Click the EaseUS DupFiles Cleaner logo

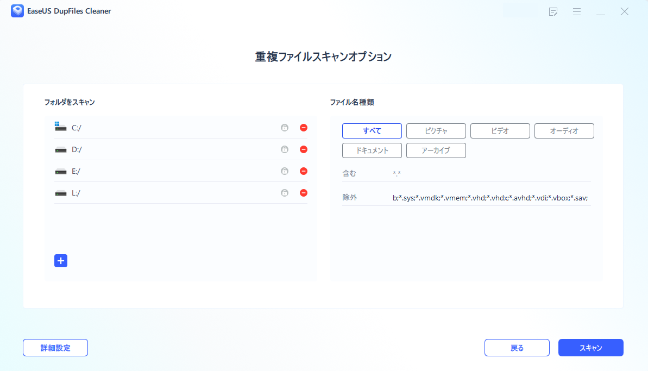click(x=18, y=10)
